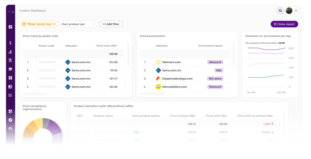This screenshot has width=311, height=159.
Task: Click the gray segment of the compliance donut chart
Action: point(46,123)
